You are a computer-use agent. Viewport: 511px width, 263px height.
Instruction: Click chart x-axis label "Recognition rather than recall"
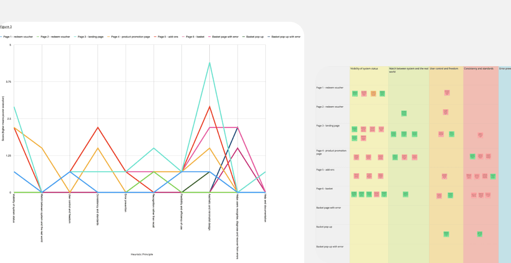[x=154, y=211]
